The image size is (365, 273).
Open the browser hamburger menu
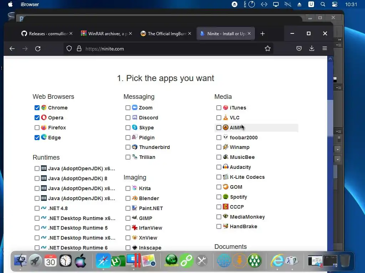click(x=325, y=48)
